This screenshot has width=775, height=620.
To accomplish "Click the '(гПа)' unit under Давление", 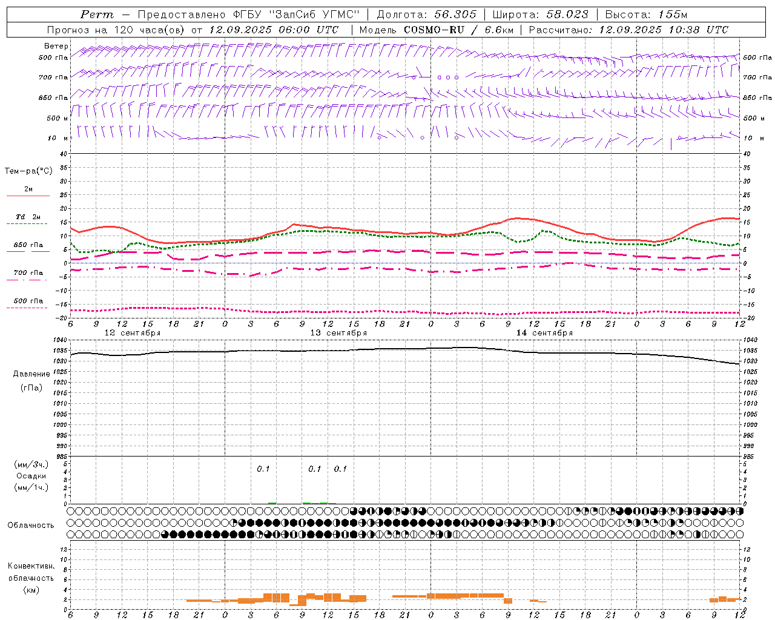I will coord(31,387).
